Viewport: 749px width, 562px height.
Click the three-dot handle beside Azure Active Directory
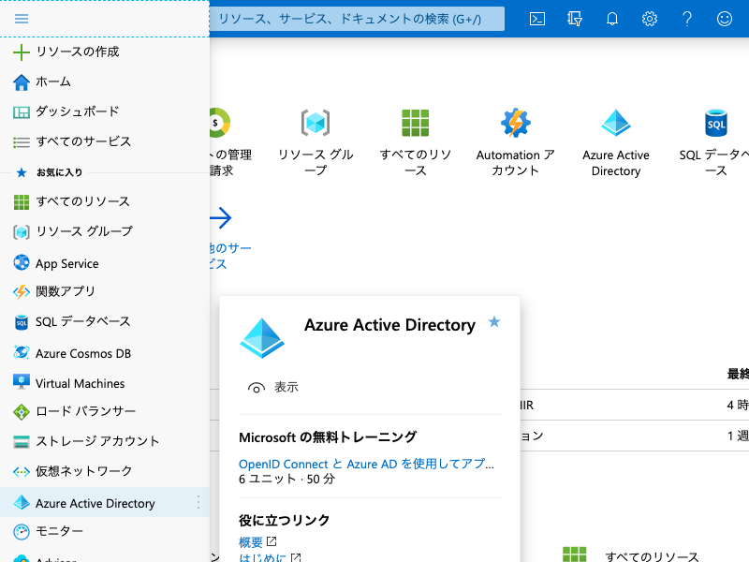click(x=198, y=502)
